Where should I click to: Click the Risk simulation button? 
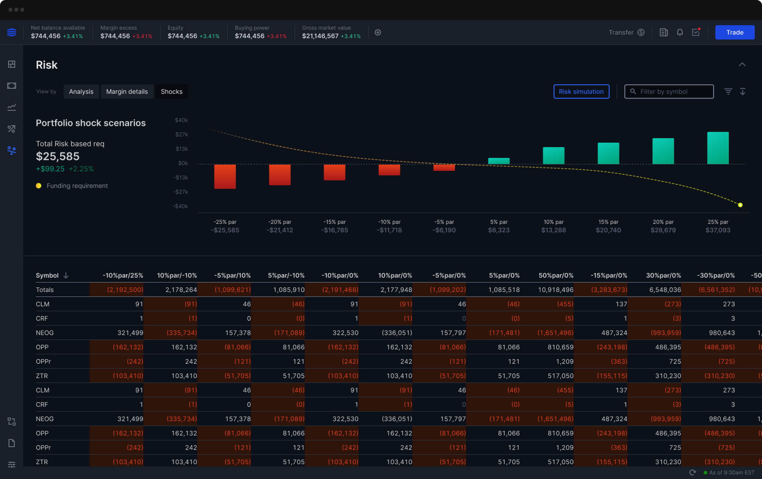click(x=581, y=91)
